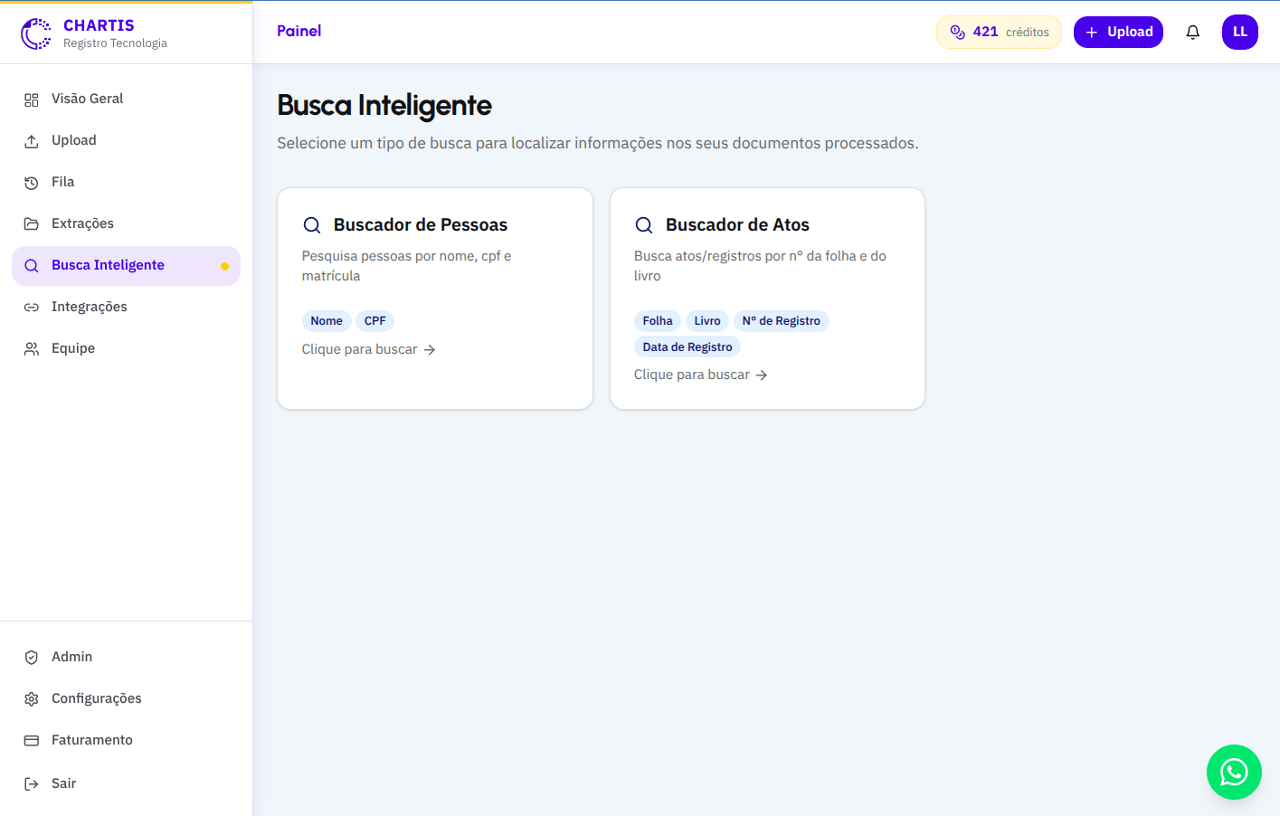Open Buscador de Pessoas card title
Image resolution: width=1280 pixels, height=816 pixels.
[x=421, y=224]
